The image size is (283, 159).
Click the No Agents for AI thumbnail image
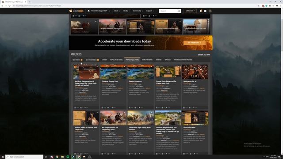click(195, 72)
